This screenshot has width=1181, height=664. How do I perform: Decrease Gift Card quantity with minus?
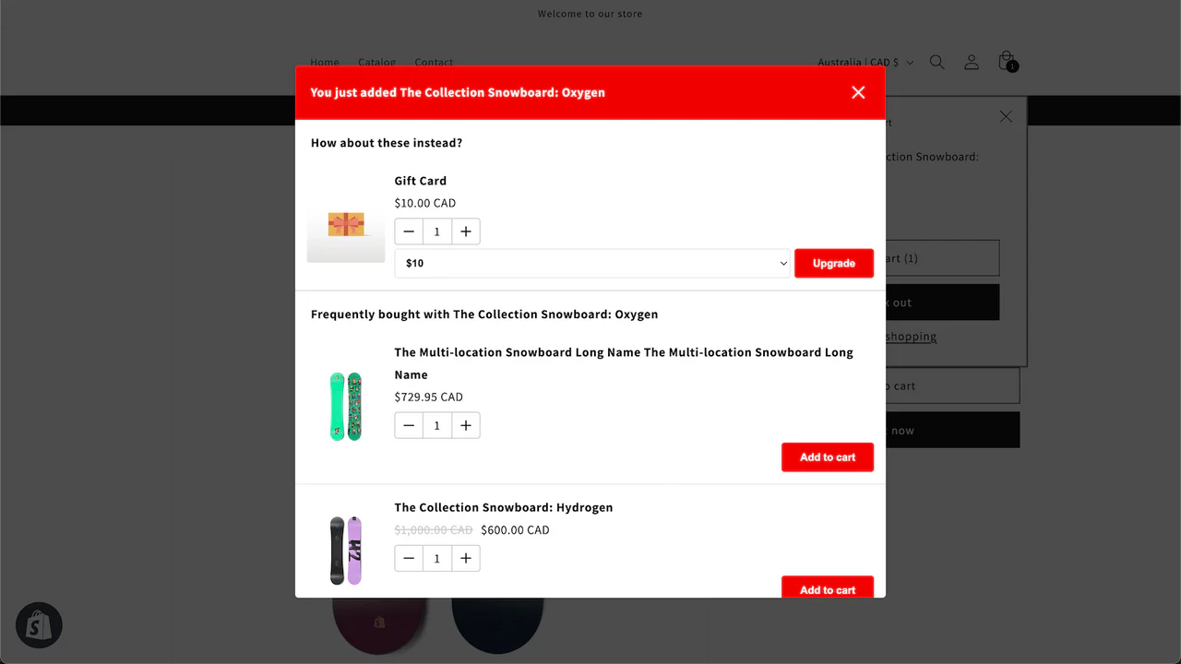tap(409, 231)
